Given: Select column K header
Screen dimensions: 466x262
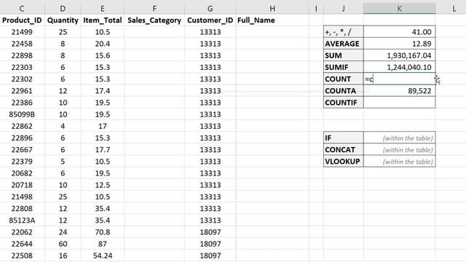Looking at the screenshot, I should 400,9.
